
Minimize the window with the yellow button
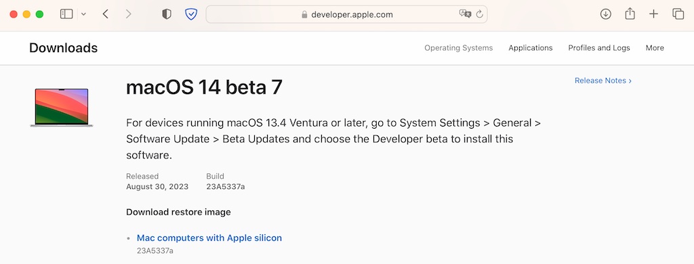26,14
